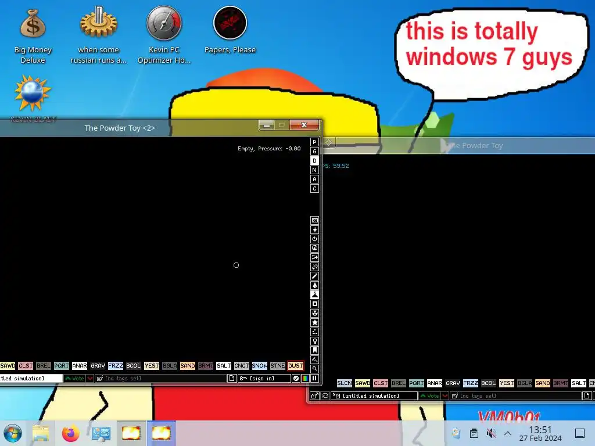Select the highlighted Powders category icon
Image resolution: width=595 pixels, height=446 pixels.
314,294
